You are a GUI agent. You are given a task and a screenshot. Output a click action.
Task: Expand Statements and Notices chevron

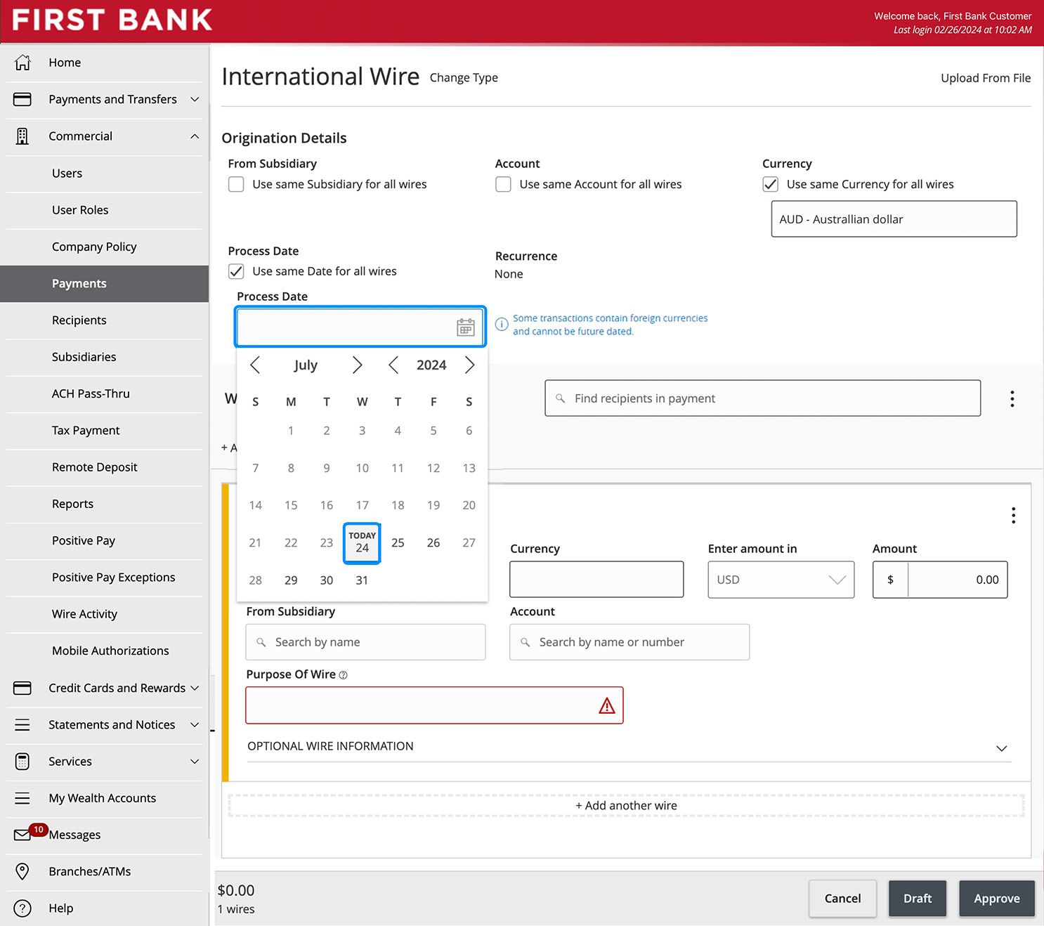[x=195, y=724]
